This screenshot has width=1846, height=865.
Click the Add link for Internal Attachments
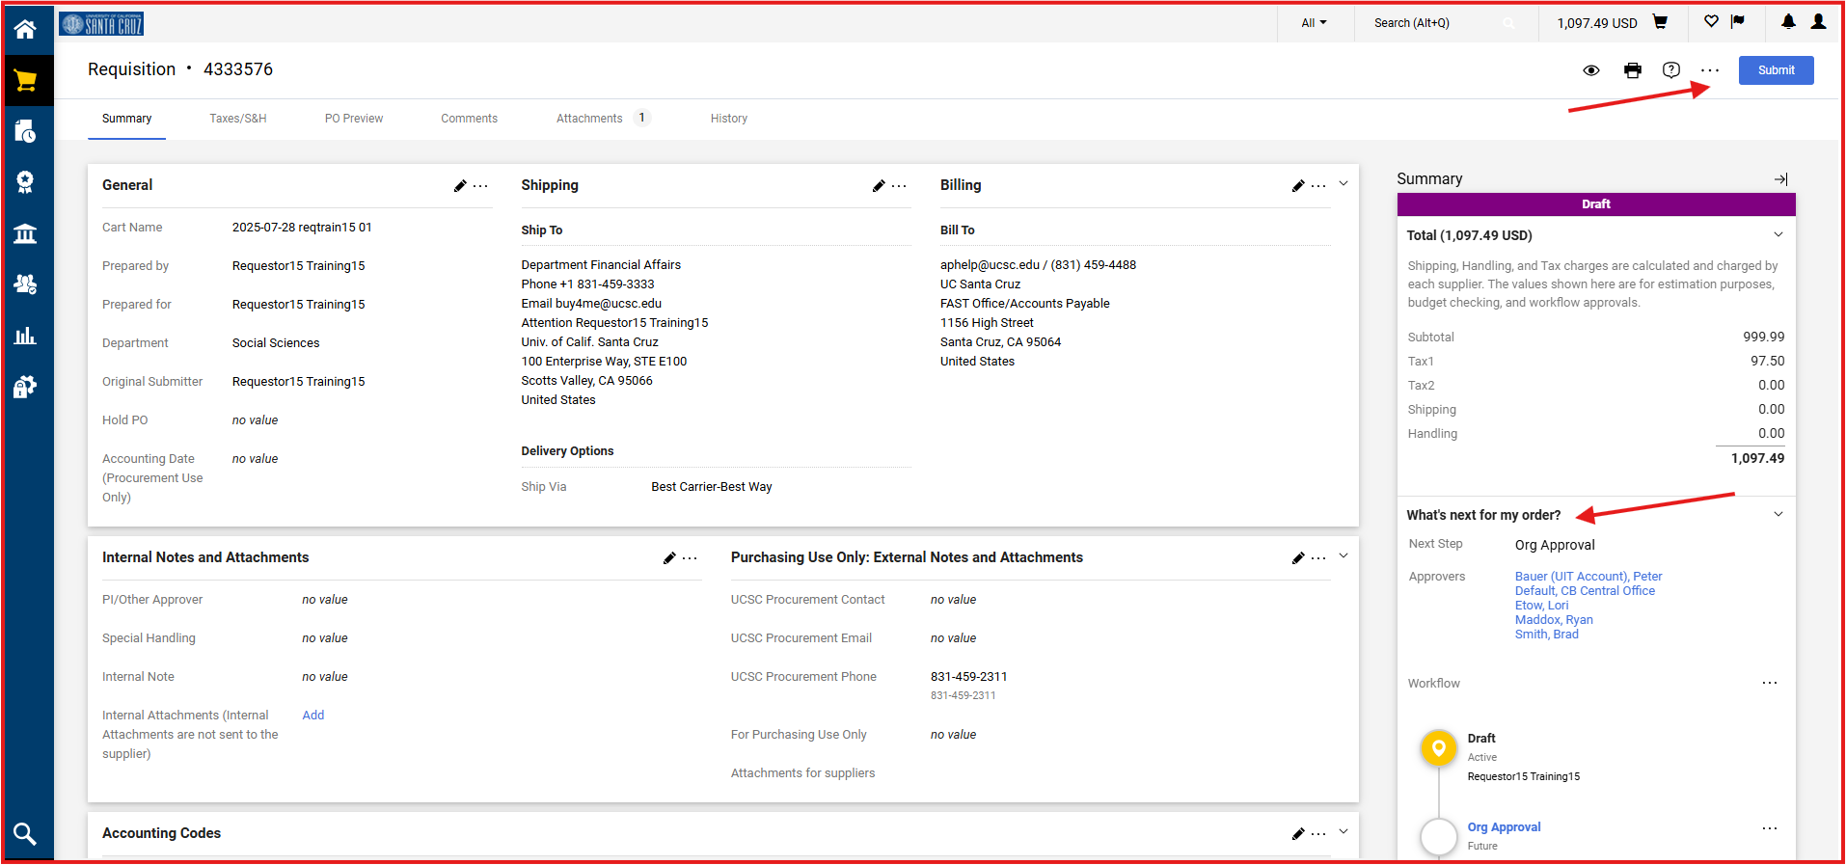point(312,716)
